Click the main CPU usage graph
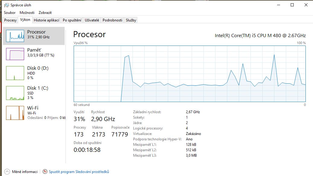Screen dimensions: 313x176 click(x=190, y=74)
